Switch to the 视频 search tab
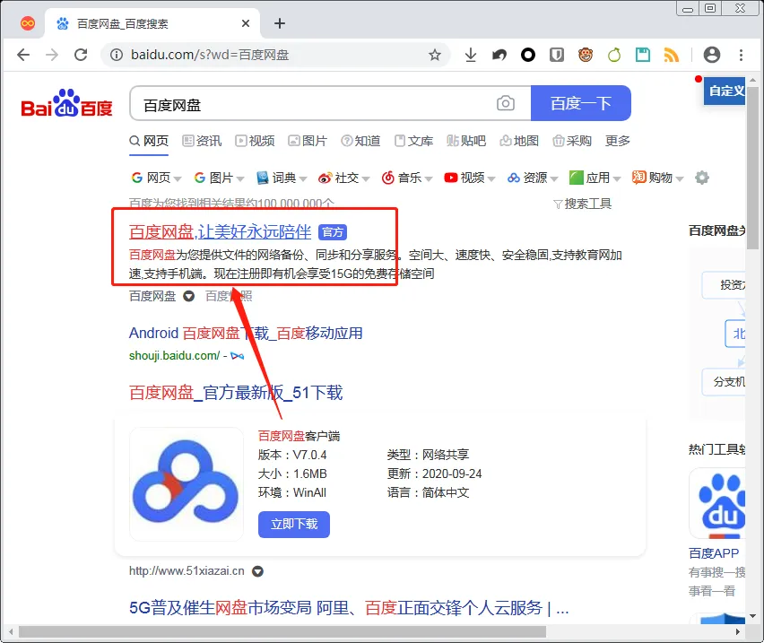764x643 pixels. [255, 141]
